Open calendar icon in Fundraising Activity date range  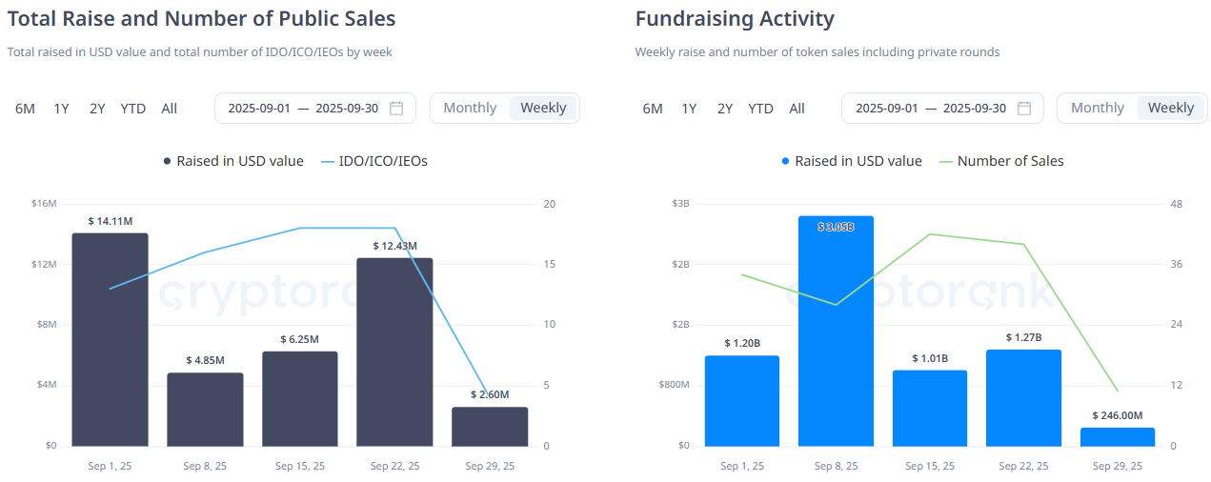click(1024, 109)
